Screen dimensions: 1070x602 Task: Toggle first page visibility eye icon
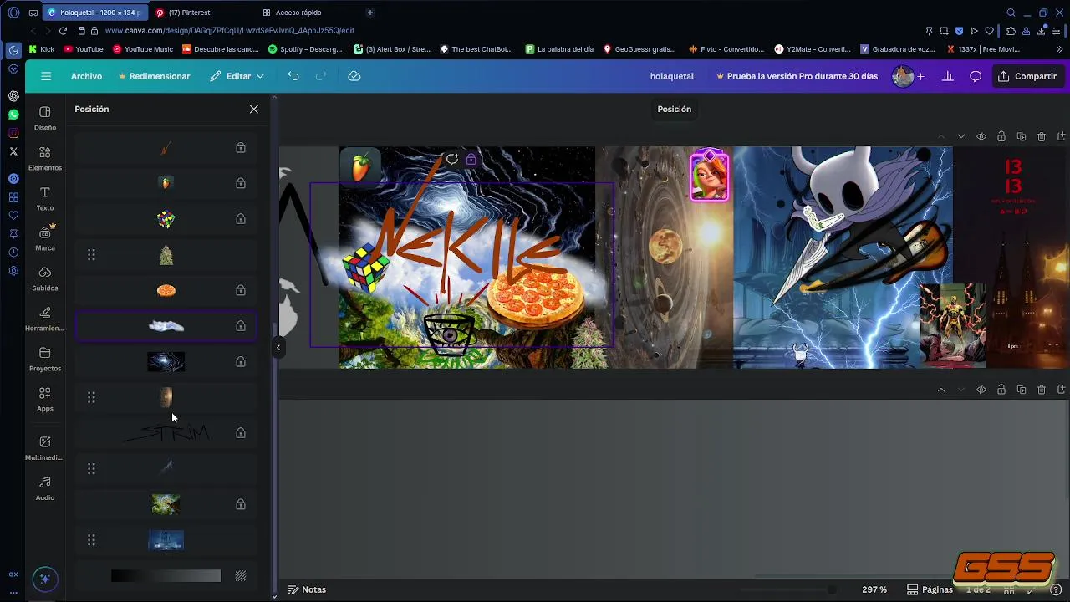(x=981, y=136)
